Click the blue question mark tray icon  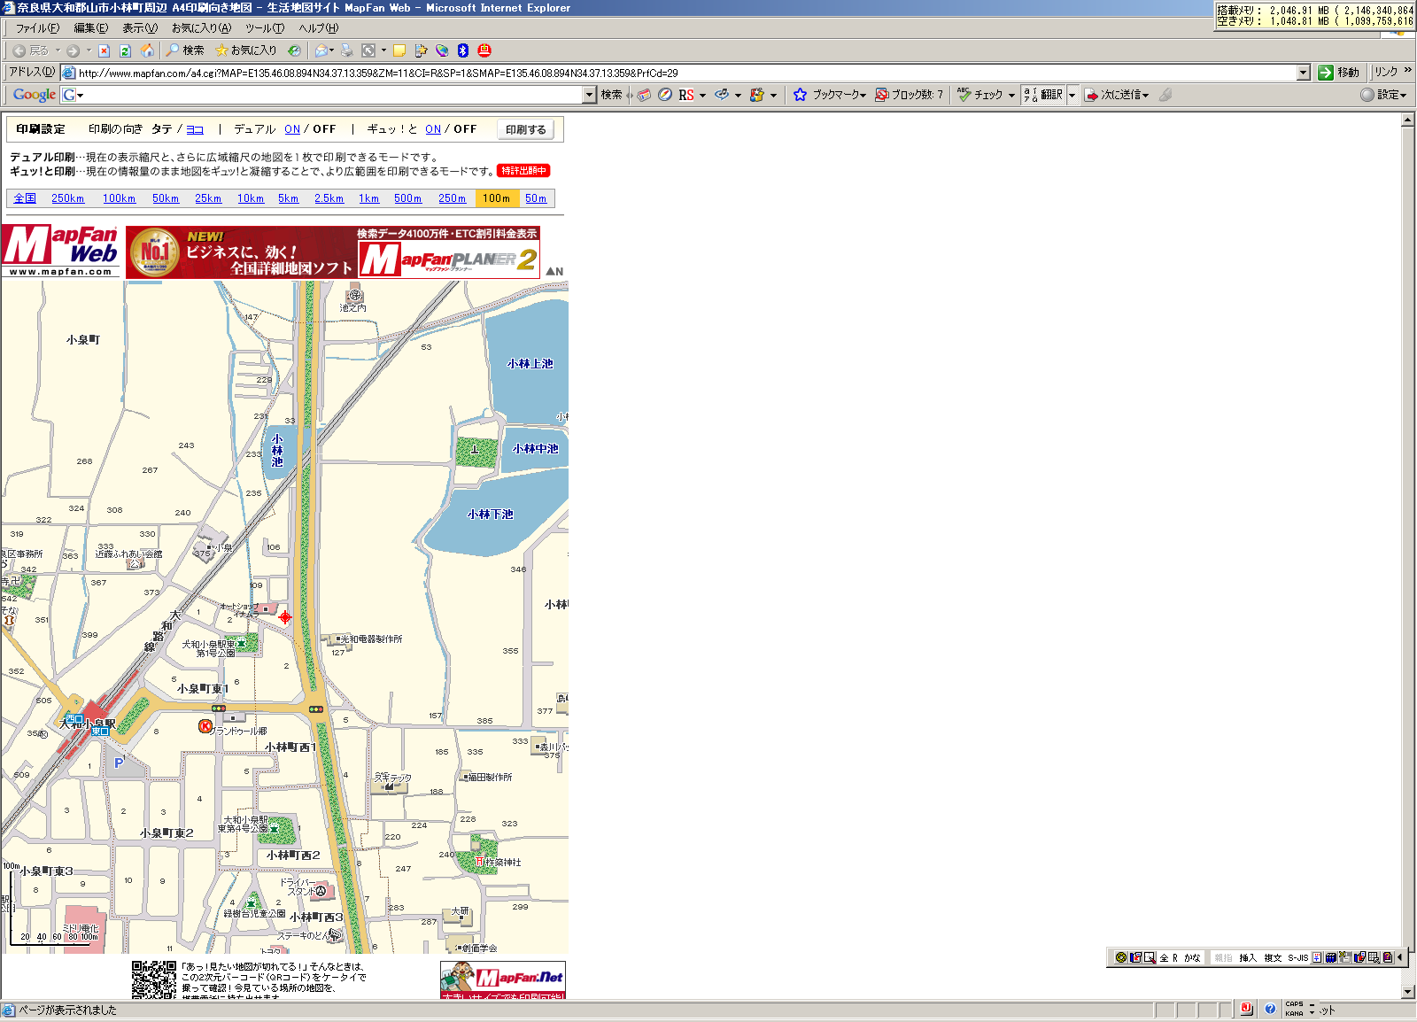point(1270,1009)
